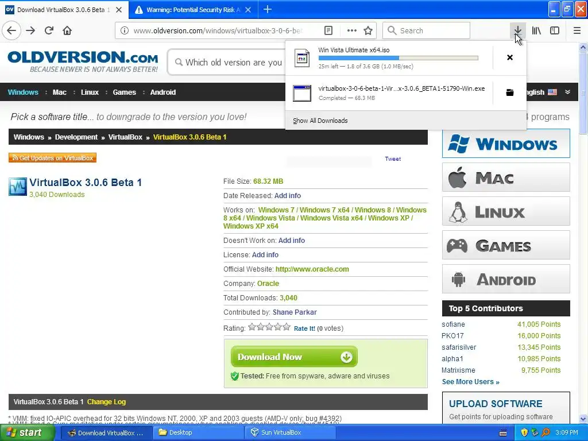The width and height of the screenshot is (588, 441).
Task: Show sidebars icon in toolbar
Action: 555,30
